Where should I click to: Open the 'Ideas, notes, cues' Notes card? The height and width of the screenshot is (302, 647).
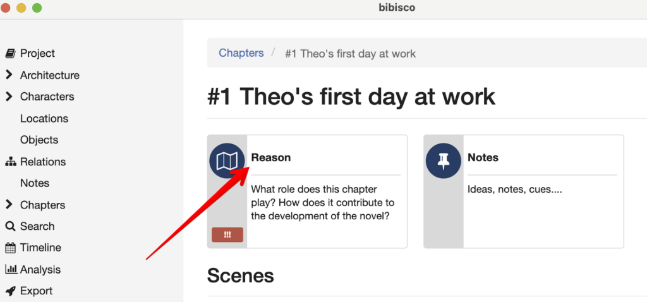514,189
